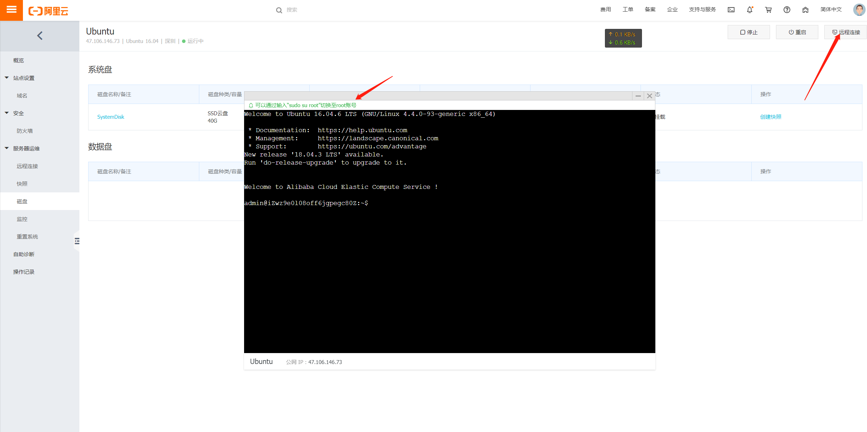Open the 简体中文 language dropdown
Image resolution: width=867 pixels, height=432 pixels.
click(x=831, y=10)
